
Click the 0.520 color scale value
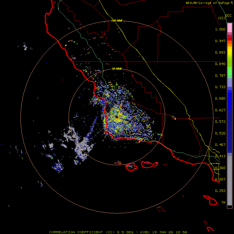(x=220, y=133)
